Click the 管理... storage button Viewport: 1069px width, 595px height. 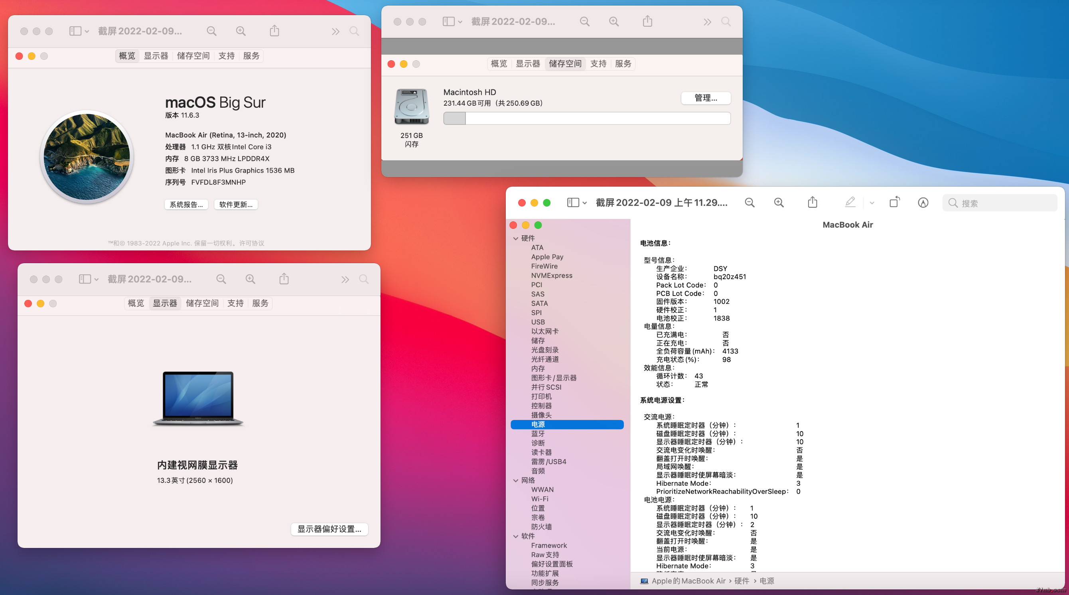pos(706,98)
